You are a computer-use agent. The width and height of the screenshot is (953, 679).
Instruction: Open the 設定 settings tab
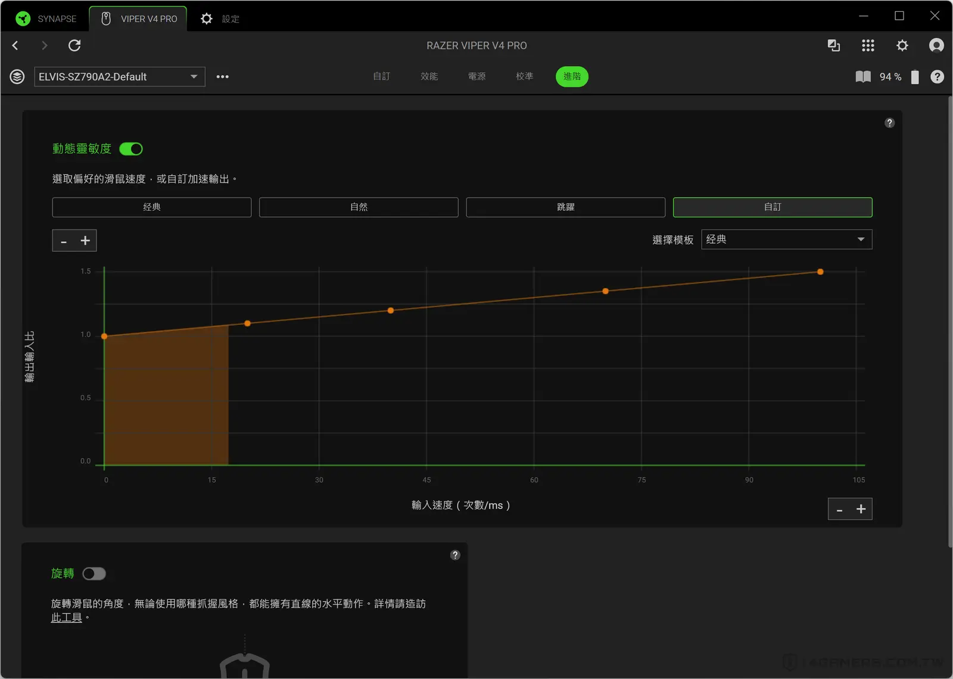point(220,18)
